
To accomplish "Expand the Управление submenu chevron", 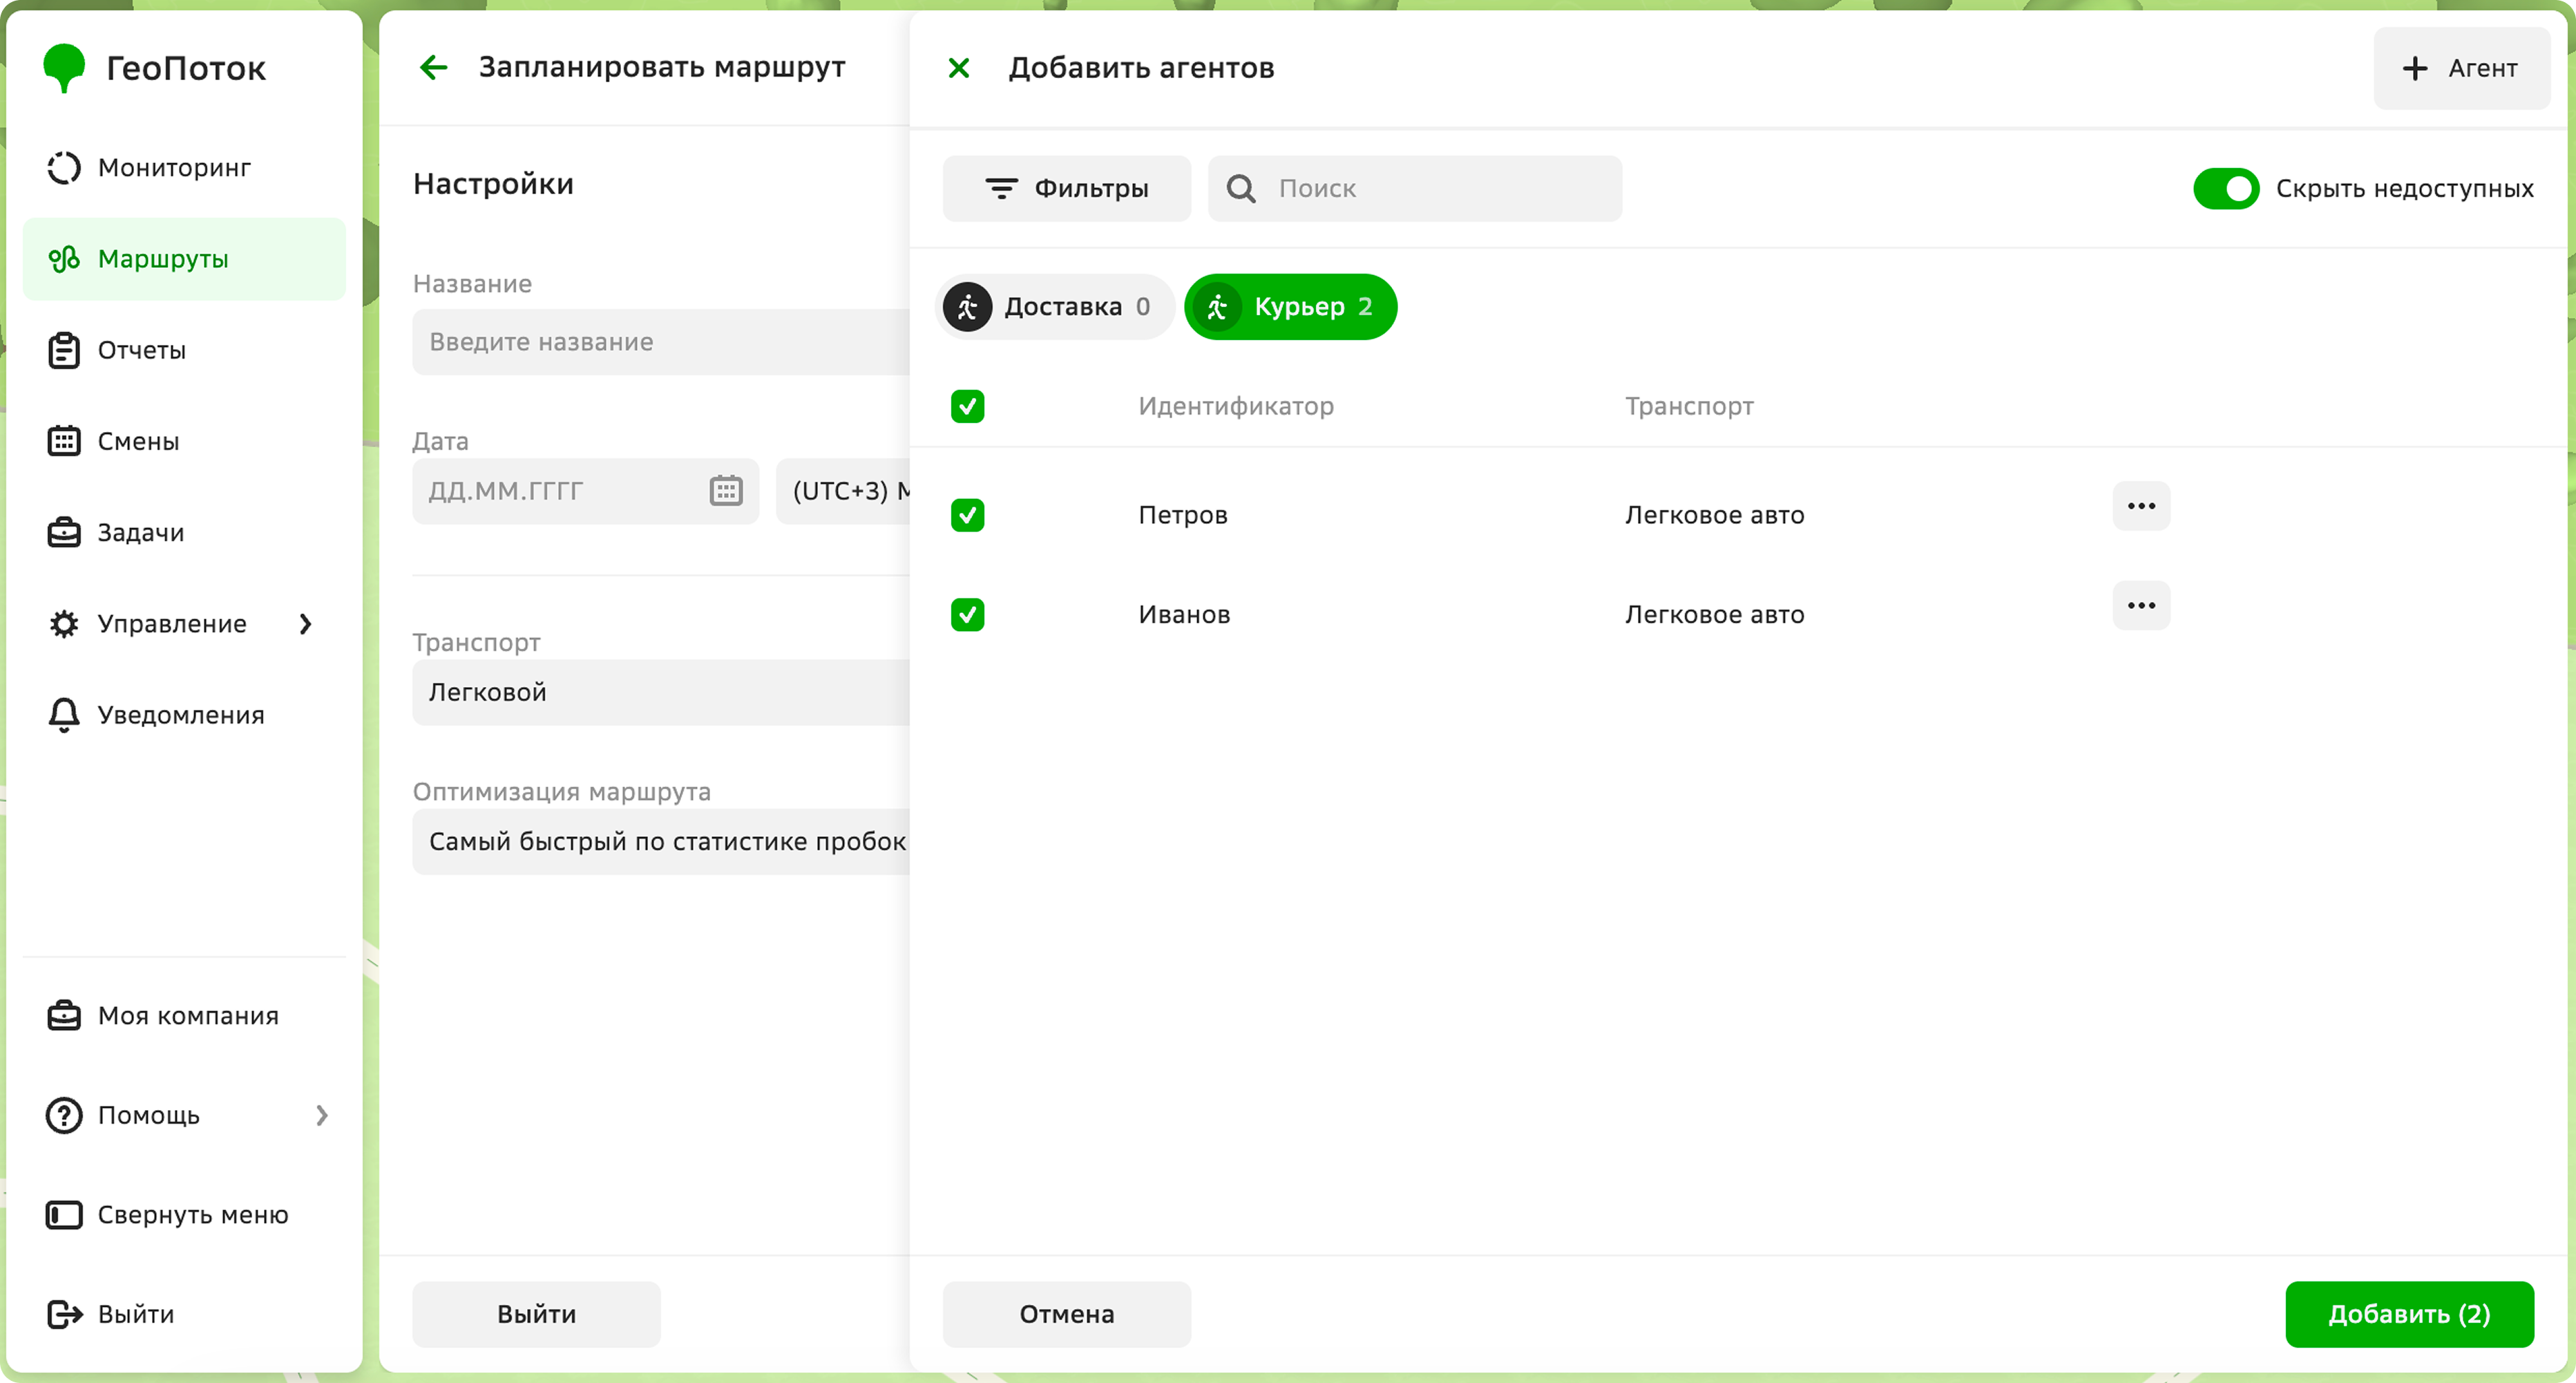I will click(305, 623).
